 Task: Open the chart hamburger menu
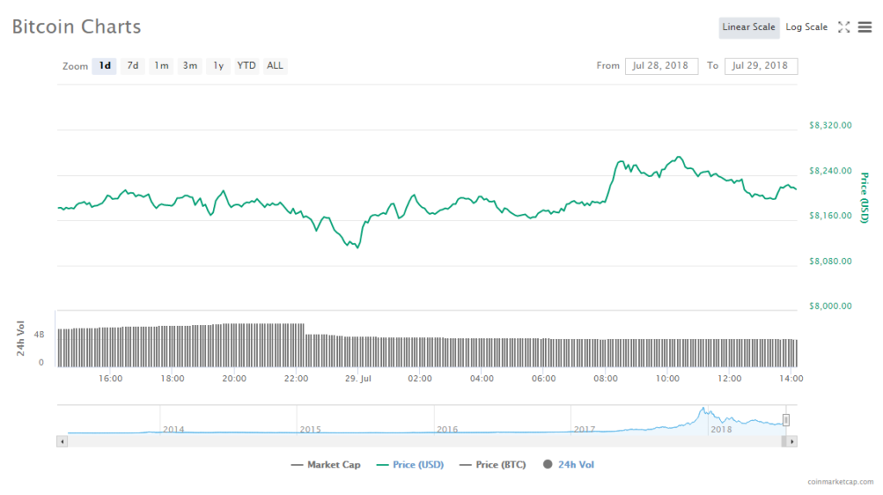point(864,28)
